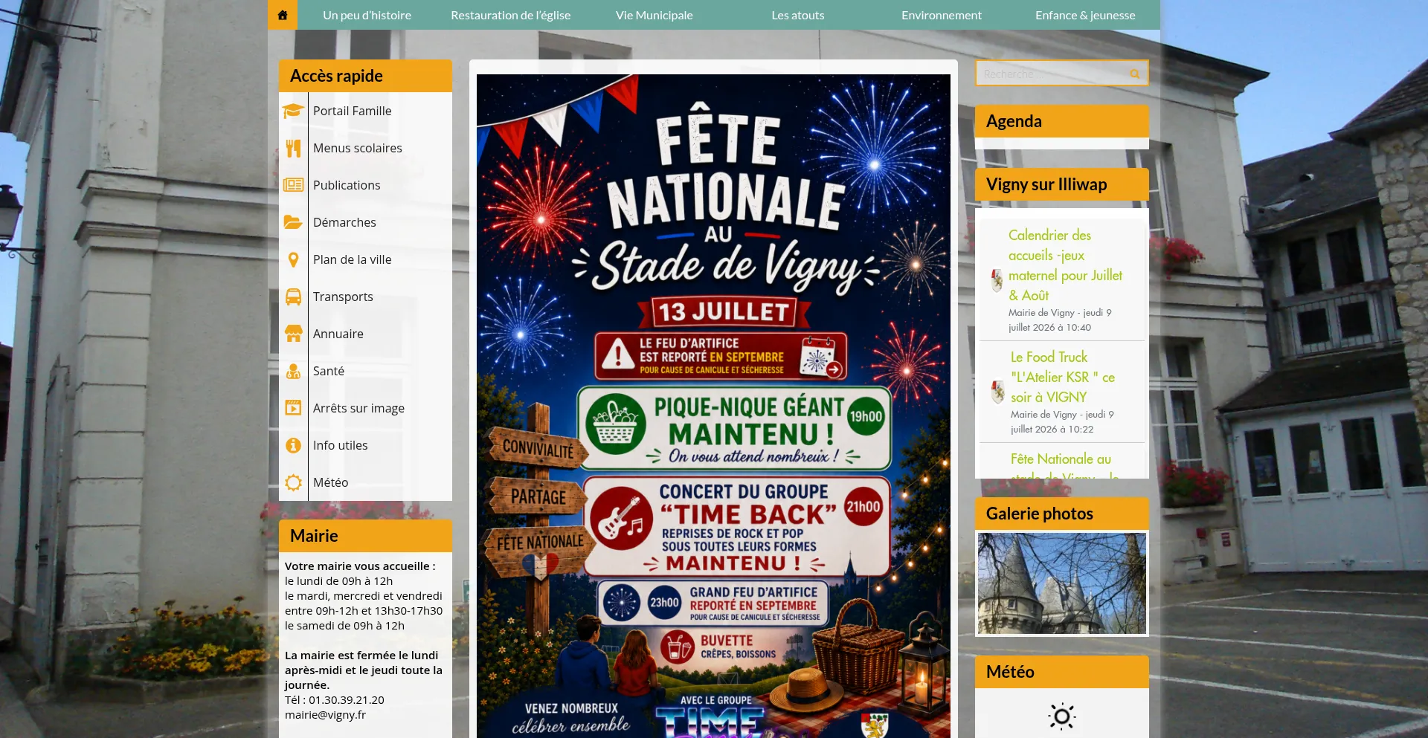Screen dimensions: 1428x738
Task: Open the Restauration de l'église menu
Action: [x=510, y=15]
